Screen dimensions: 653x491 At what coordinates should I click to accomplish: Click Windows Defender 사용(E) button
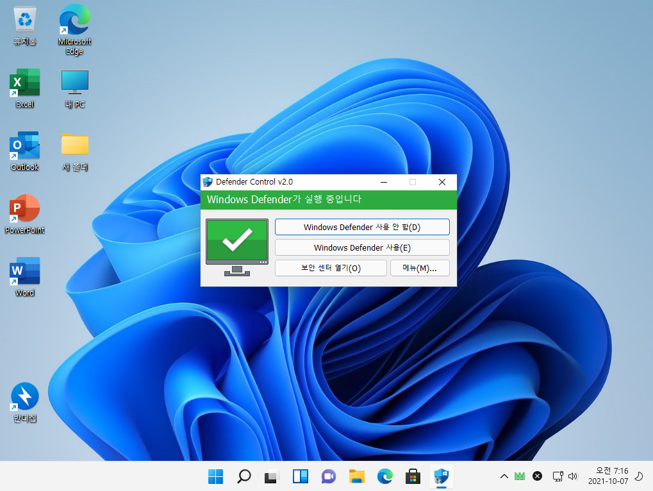tap(362, 247)
